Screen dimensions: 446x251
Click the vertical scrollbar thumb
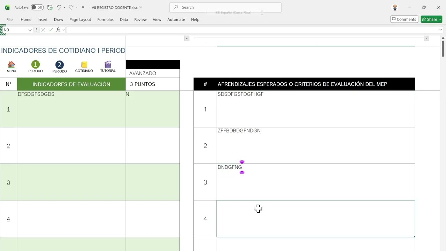point(443,48)
